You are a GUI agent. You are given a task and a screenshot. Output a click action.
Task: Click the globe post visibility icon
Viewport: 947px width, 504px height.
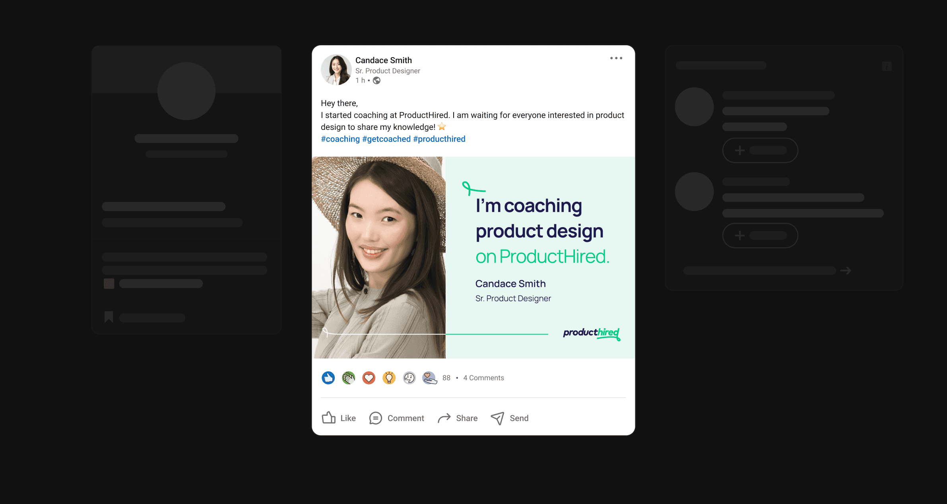[376, 81]
